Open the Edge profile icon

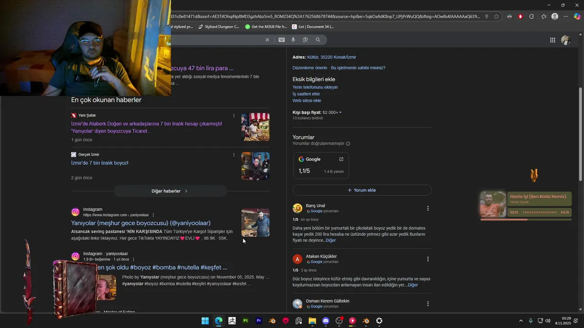(x=555, y=16)
